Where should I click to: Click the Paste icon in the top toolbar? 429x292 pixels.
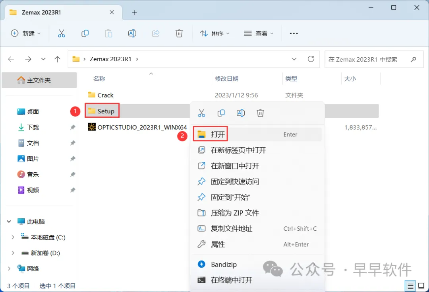[x=108, y=33]
